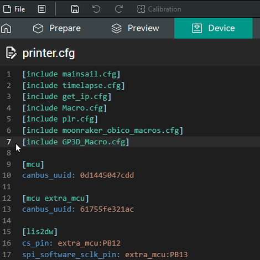This screenshot has width=260, height=260.
Task: Click the "canbus_uuid" key on line 10
Action: 46,175
